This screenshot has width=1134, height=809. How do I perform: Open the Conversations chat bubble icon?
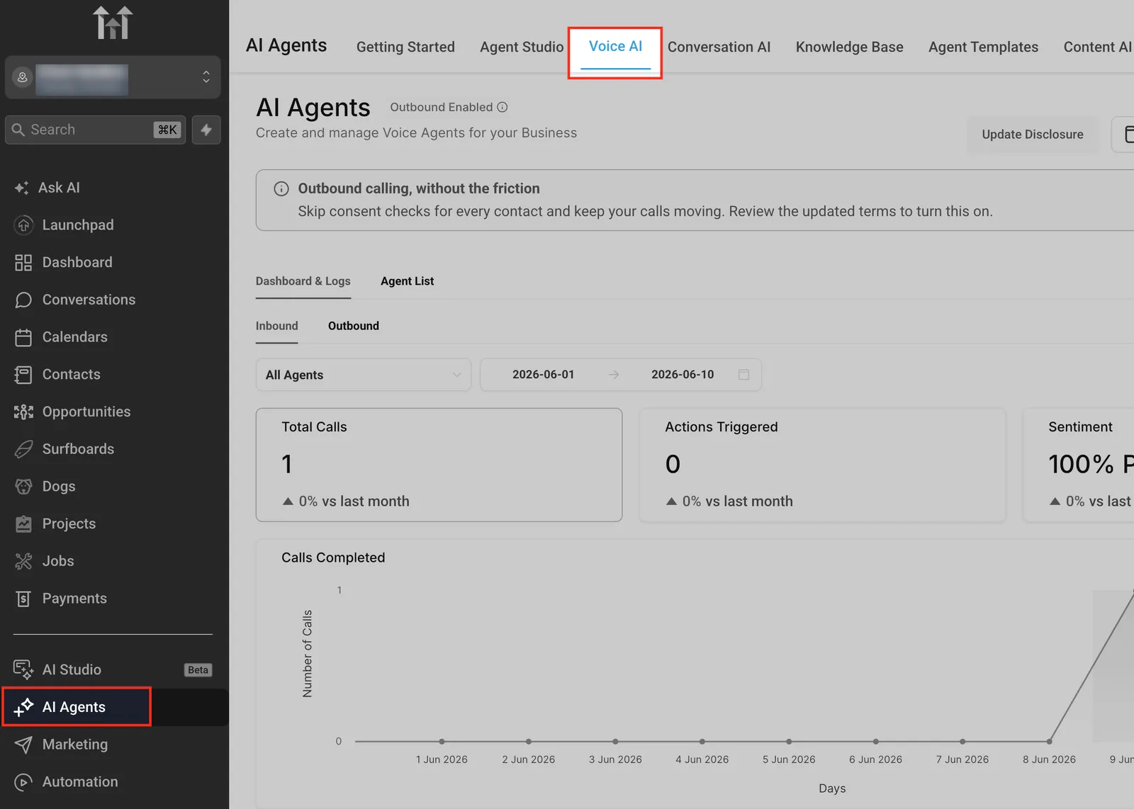(23, 300)
